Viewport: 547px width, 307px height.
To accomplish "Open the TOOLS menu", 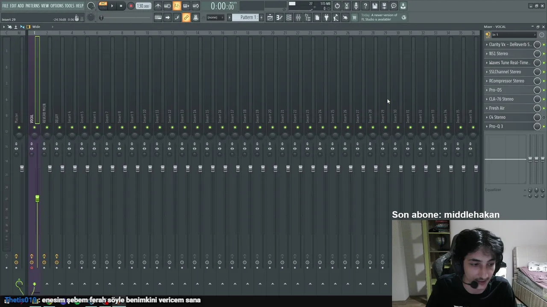I will (x=69, y=6).
